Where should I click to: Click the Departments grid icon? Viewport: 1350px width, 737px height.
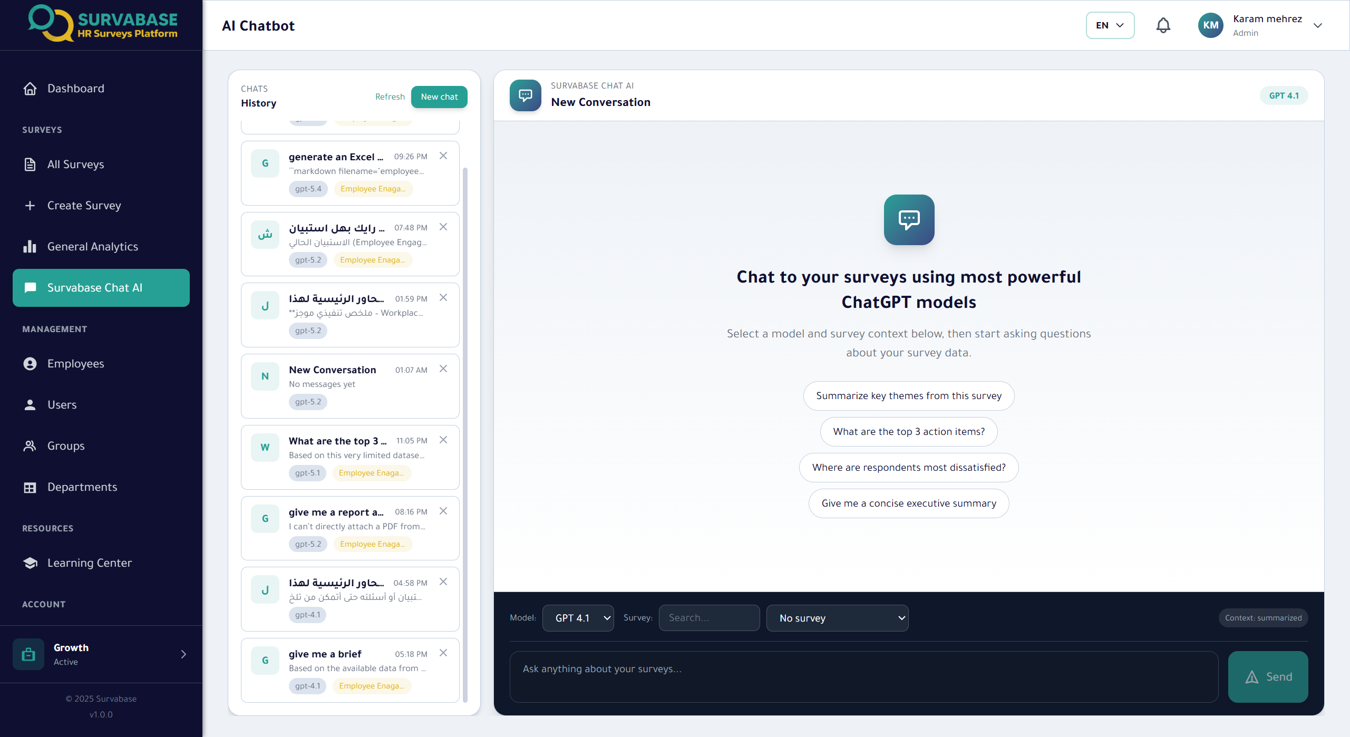point(30,487)
